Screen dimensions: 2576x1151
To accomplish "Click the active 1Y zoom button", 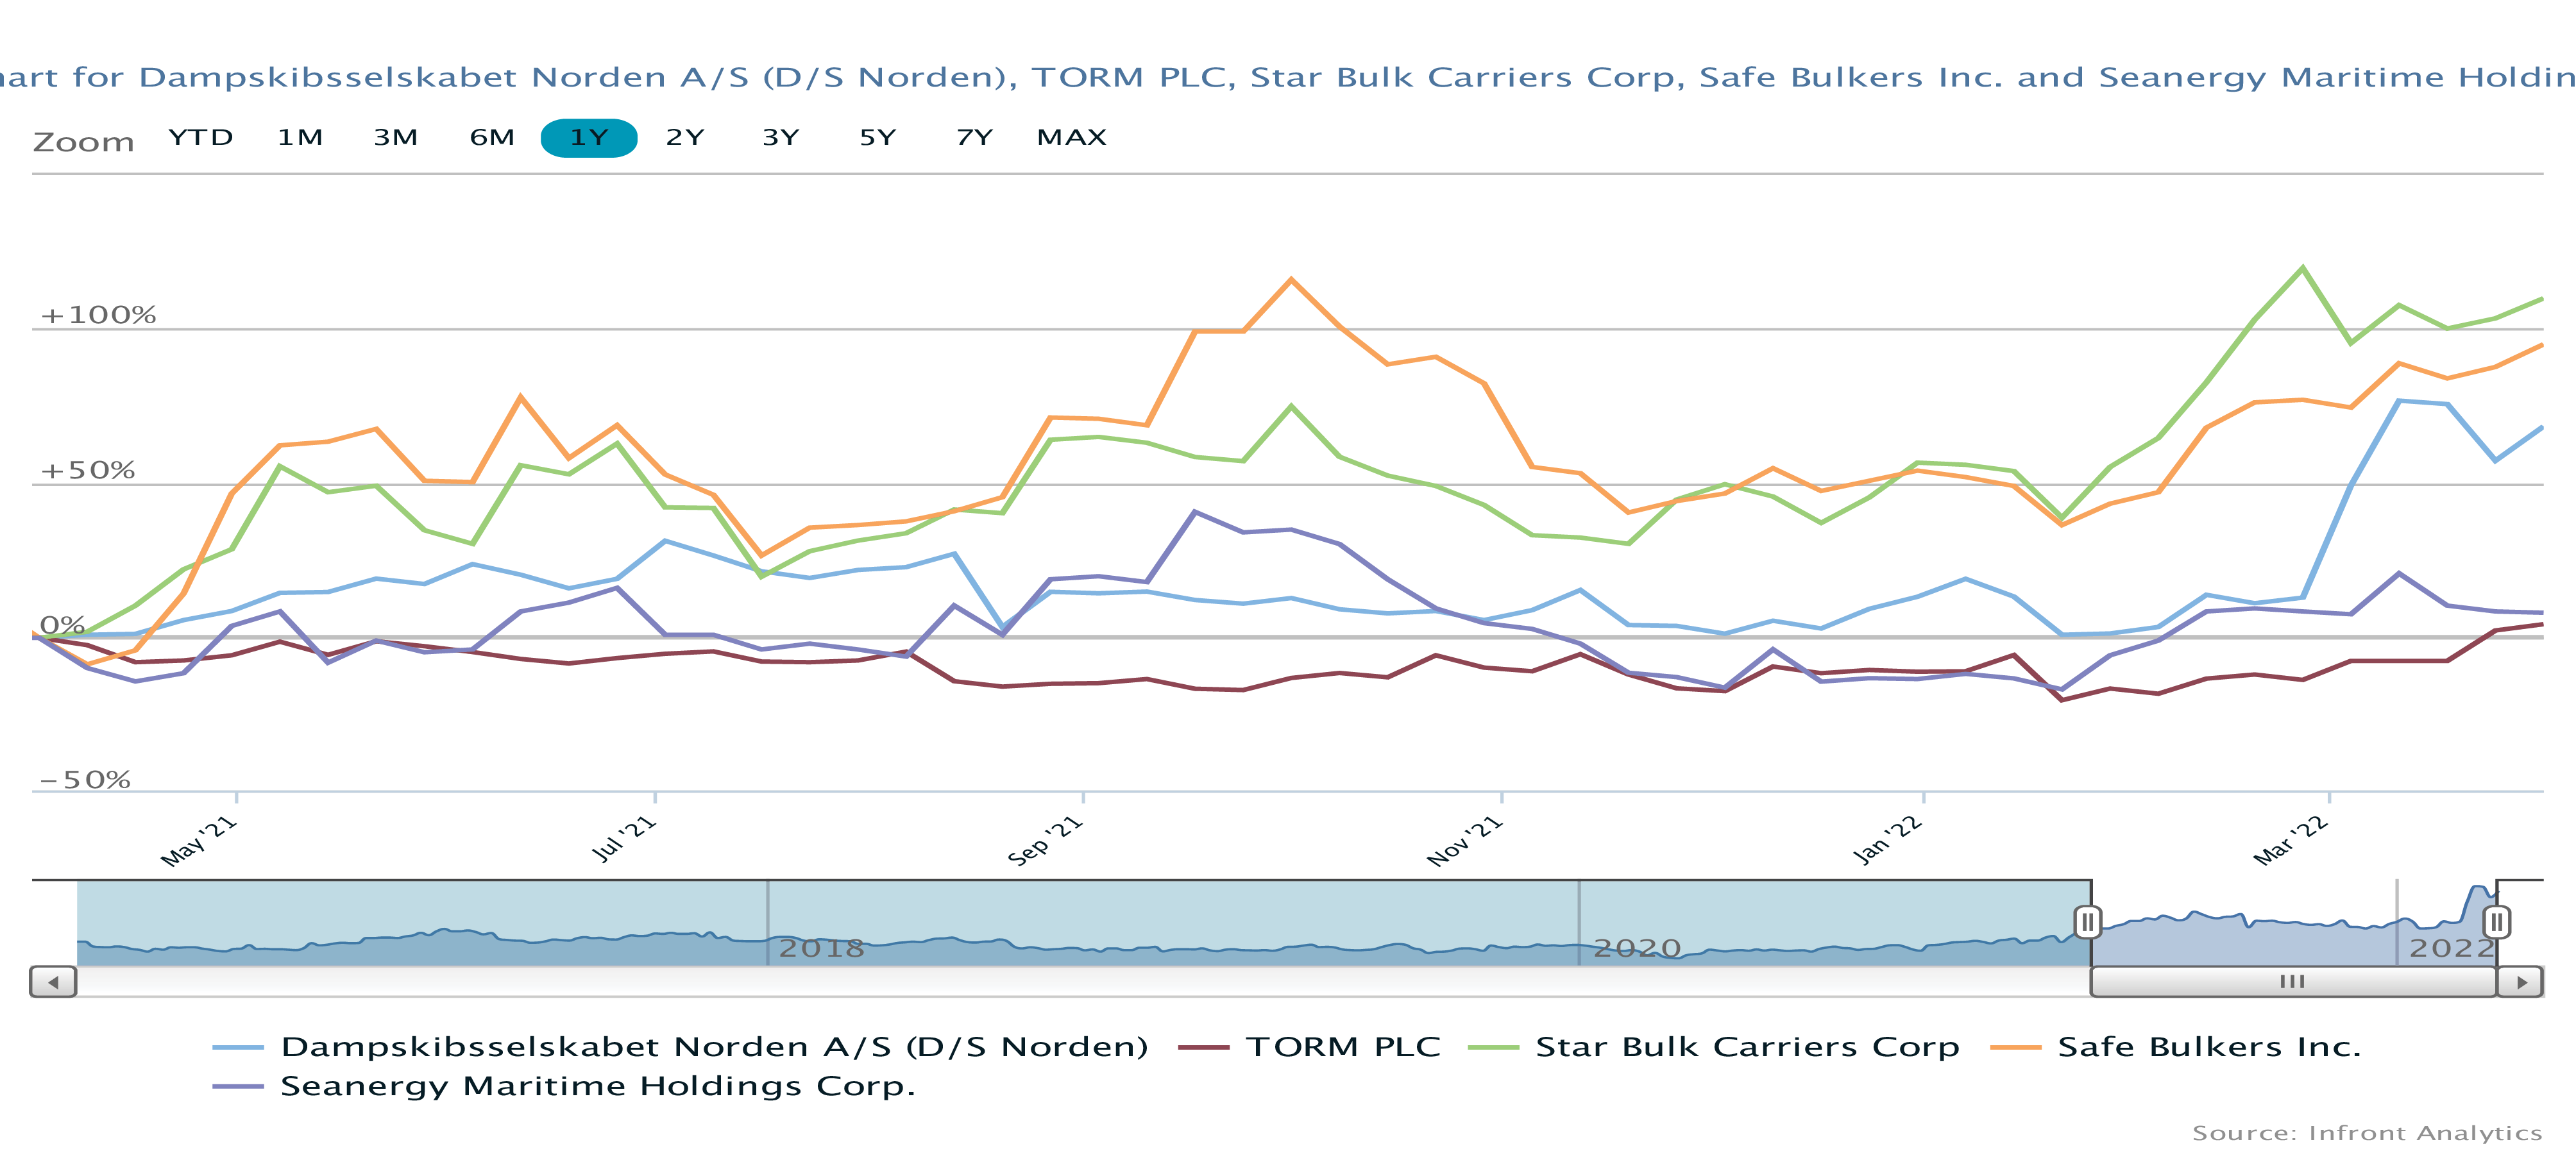I will coord(589,138).
